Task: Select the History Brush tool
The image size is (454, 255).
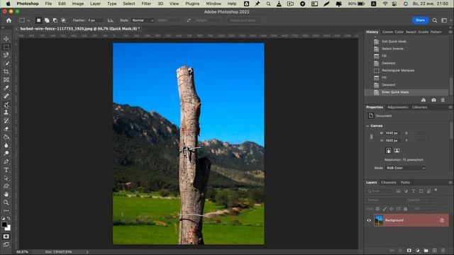Action: [6, 120]
